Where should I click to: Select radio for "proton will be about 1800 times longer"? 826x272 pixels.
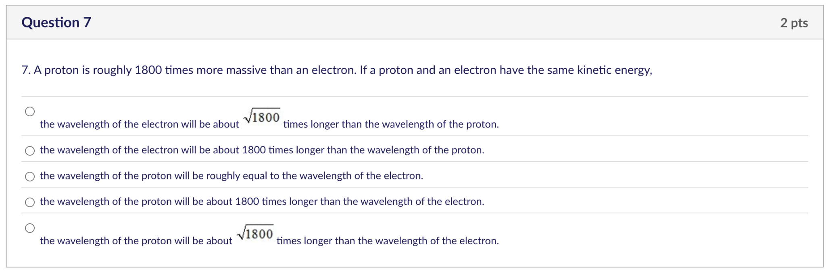click(x=30, y=202)
